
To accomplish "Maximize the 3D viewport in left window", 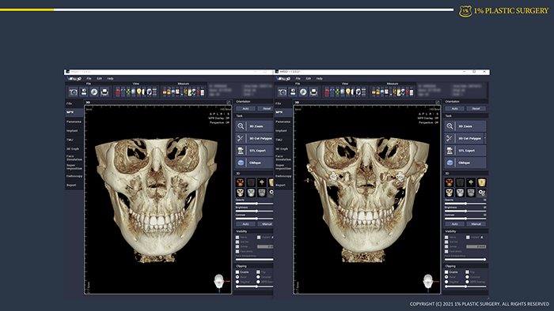I will [229, 102].
